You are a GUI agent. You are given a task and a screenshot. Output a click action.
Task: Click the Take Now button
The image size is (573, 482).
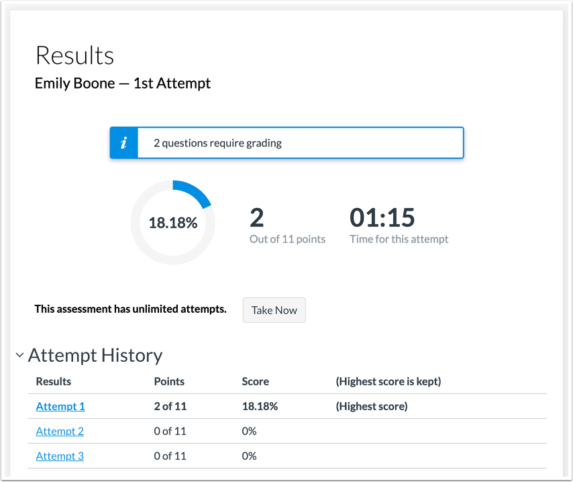click(x=274, y=309)
